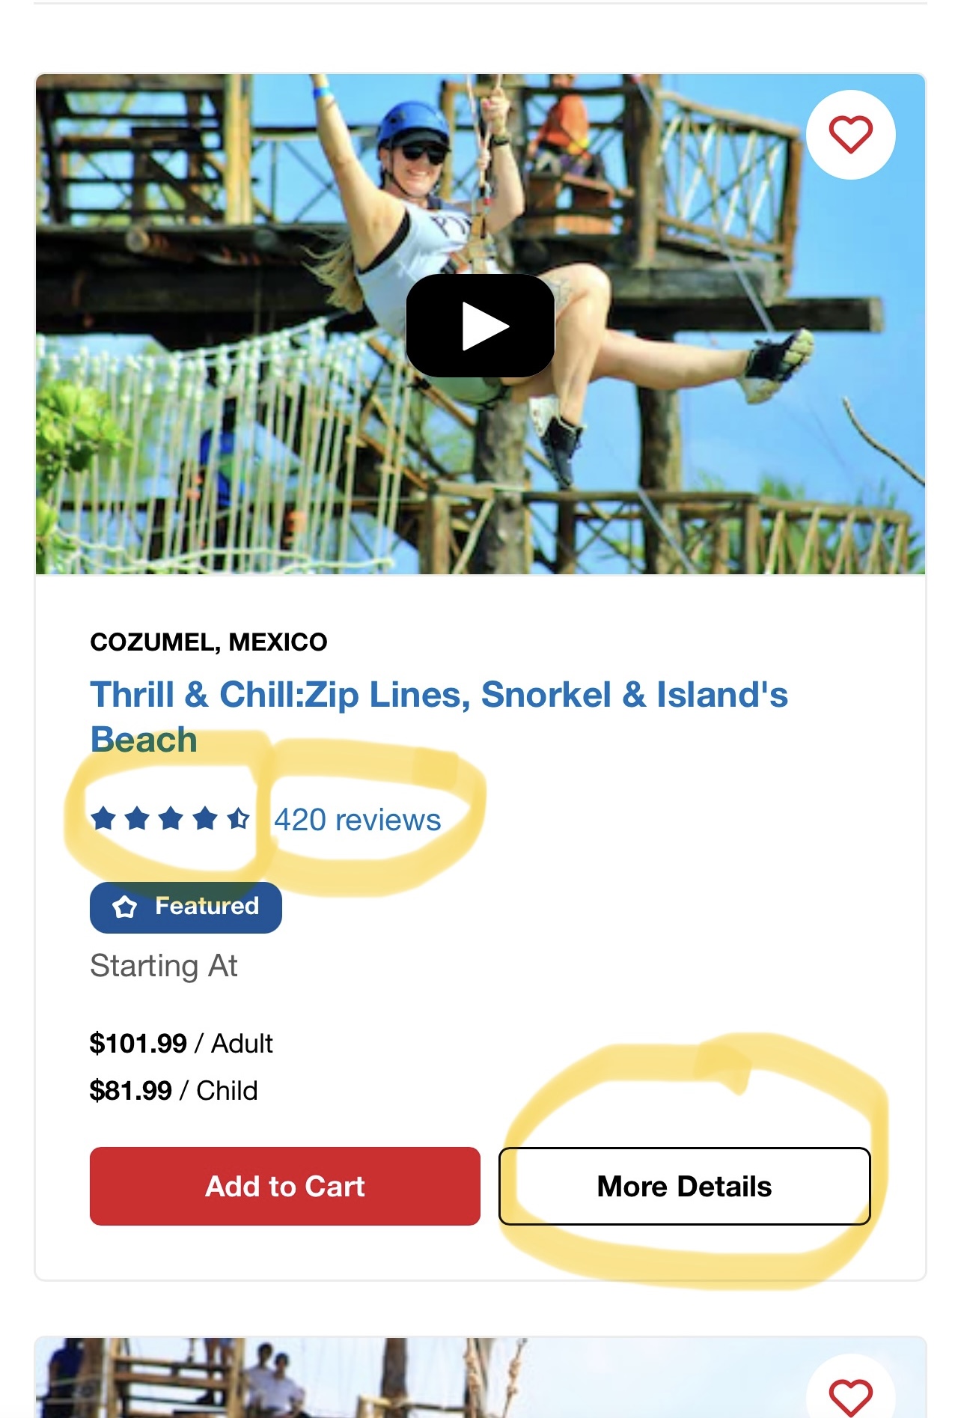Click the fourth star in the rating
Image resolution: width=961 pixels, height=1418 pixels.
click(x=204, y=818)
